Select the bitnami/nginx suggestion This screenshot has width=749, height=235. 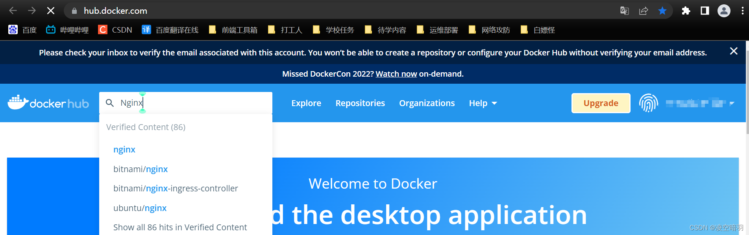pos(141,169)
